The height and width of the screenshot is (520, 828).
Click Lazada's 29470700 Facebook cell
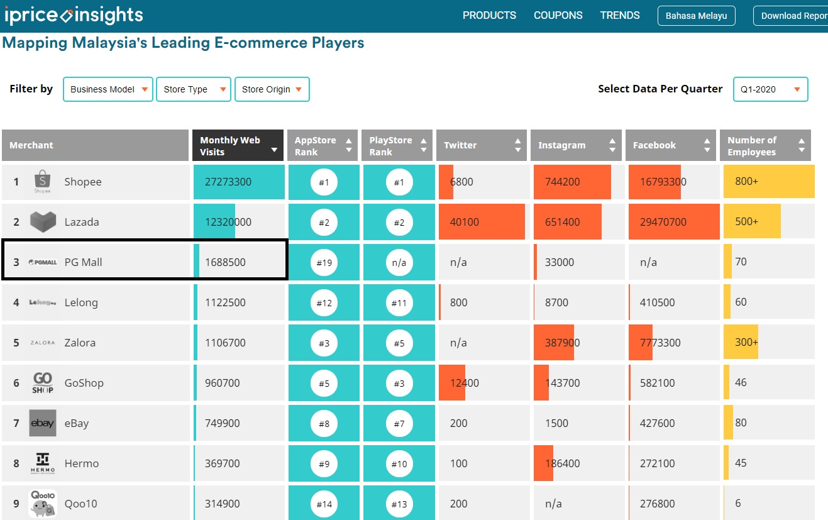(x=674, y=222)
